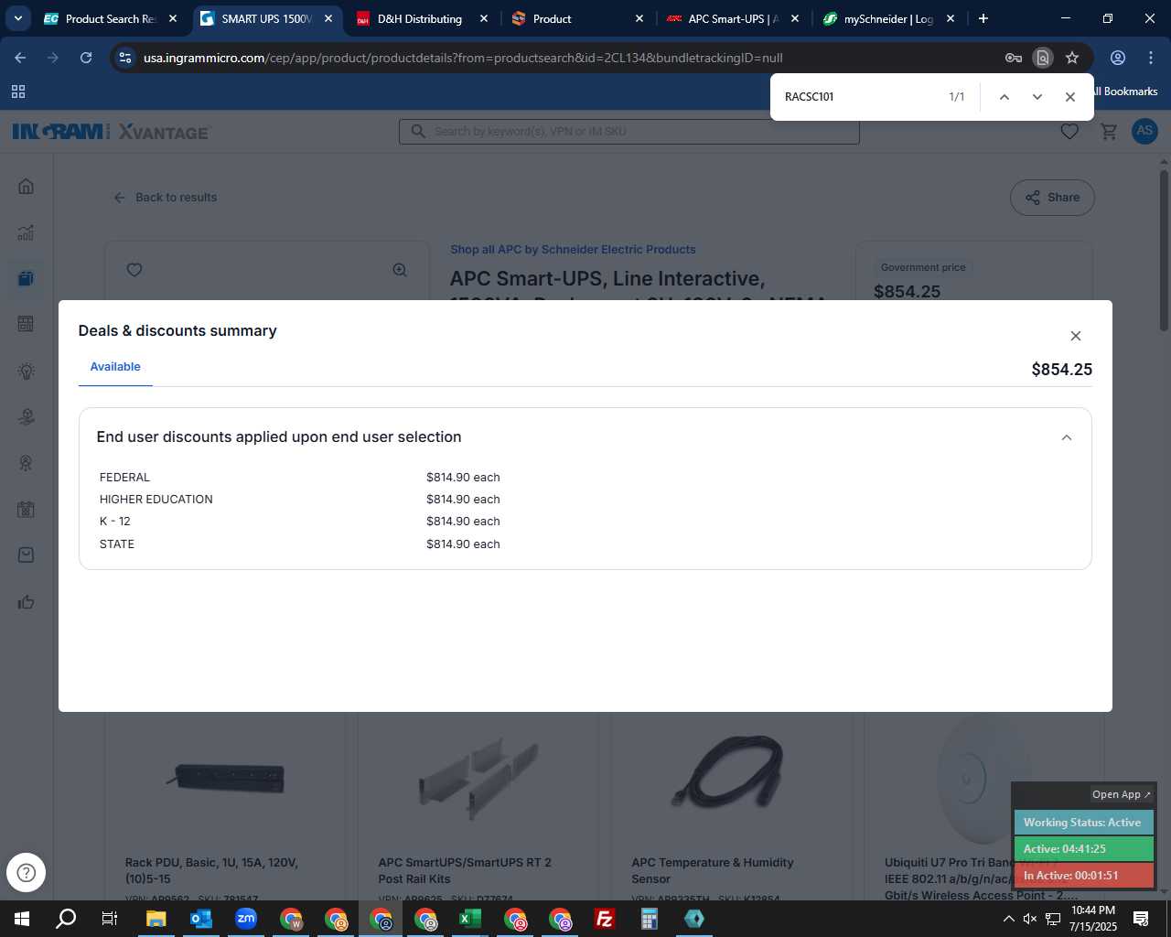The height and width of the screenshot is (937, 1171).
Task: Click Open App in the tracker widget
Action: 1121,794
